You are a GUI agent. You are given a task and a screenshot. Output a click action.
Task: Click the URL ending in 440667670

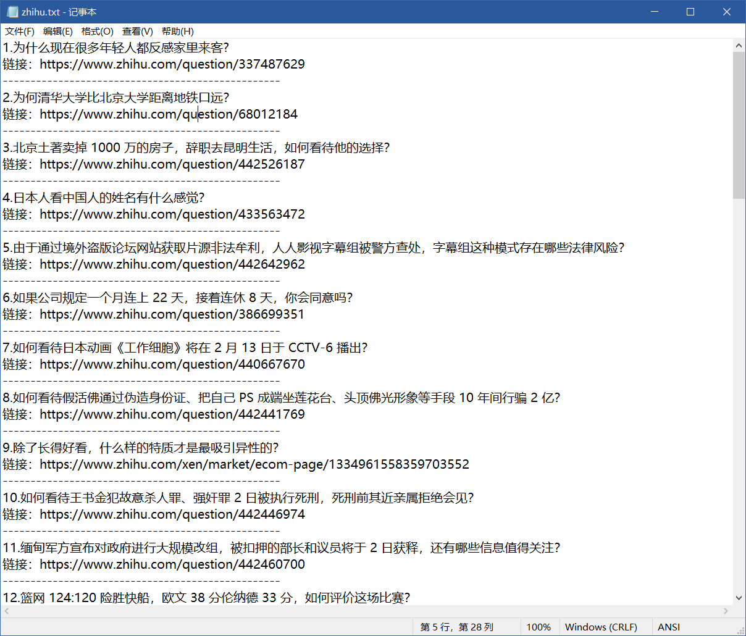point(172,364)
